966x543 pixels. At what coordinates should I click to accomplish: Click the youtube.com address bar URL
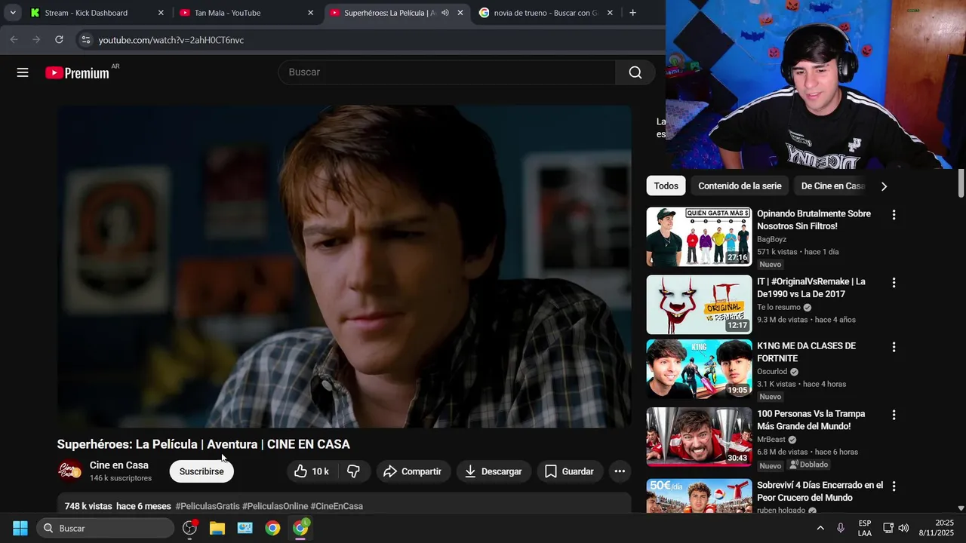click(x=171, y=40)
